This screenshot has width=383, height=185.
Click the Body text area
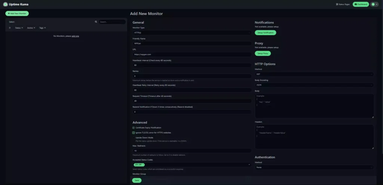[x=314, y=106]
